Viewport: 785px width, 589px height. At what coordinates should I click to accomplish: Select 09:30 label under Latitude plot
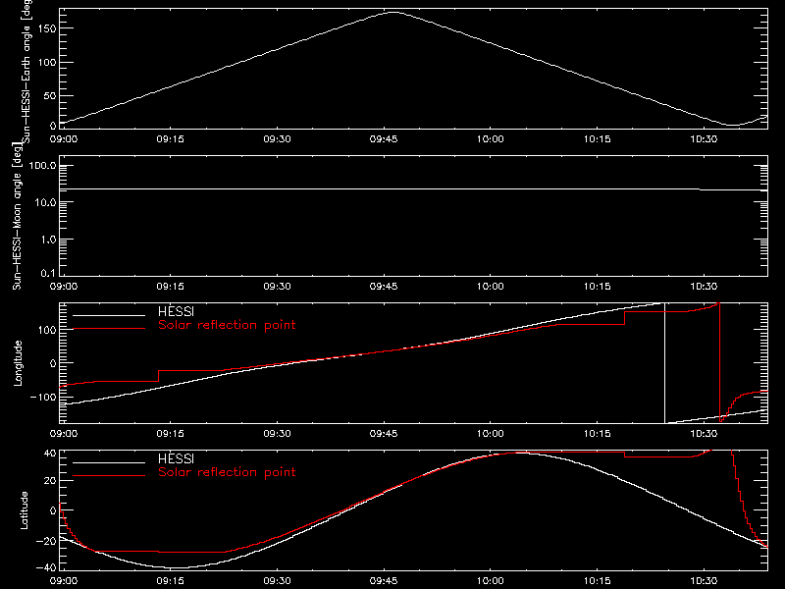277,580
